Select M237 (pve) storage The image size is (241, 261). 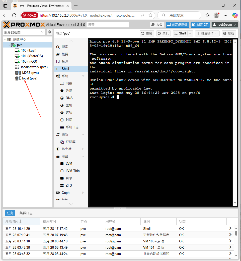pos(30,73)
